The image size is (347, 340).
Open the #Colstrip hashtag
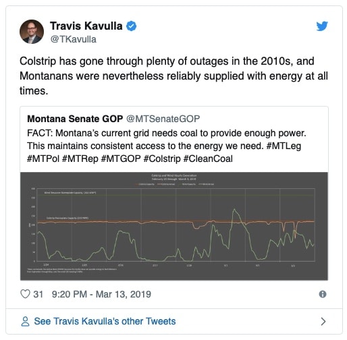pos(162,159)
